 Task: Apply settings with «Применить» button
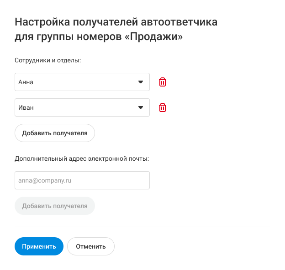tap(39, 246)
